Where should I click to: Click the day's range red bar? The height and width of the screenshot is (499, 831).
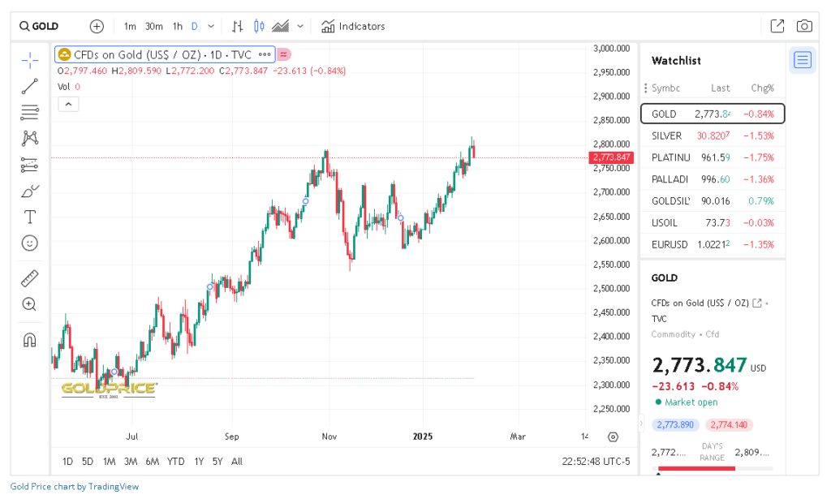tap(696, 468)
